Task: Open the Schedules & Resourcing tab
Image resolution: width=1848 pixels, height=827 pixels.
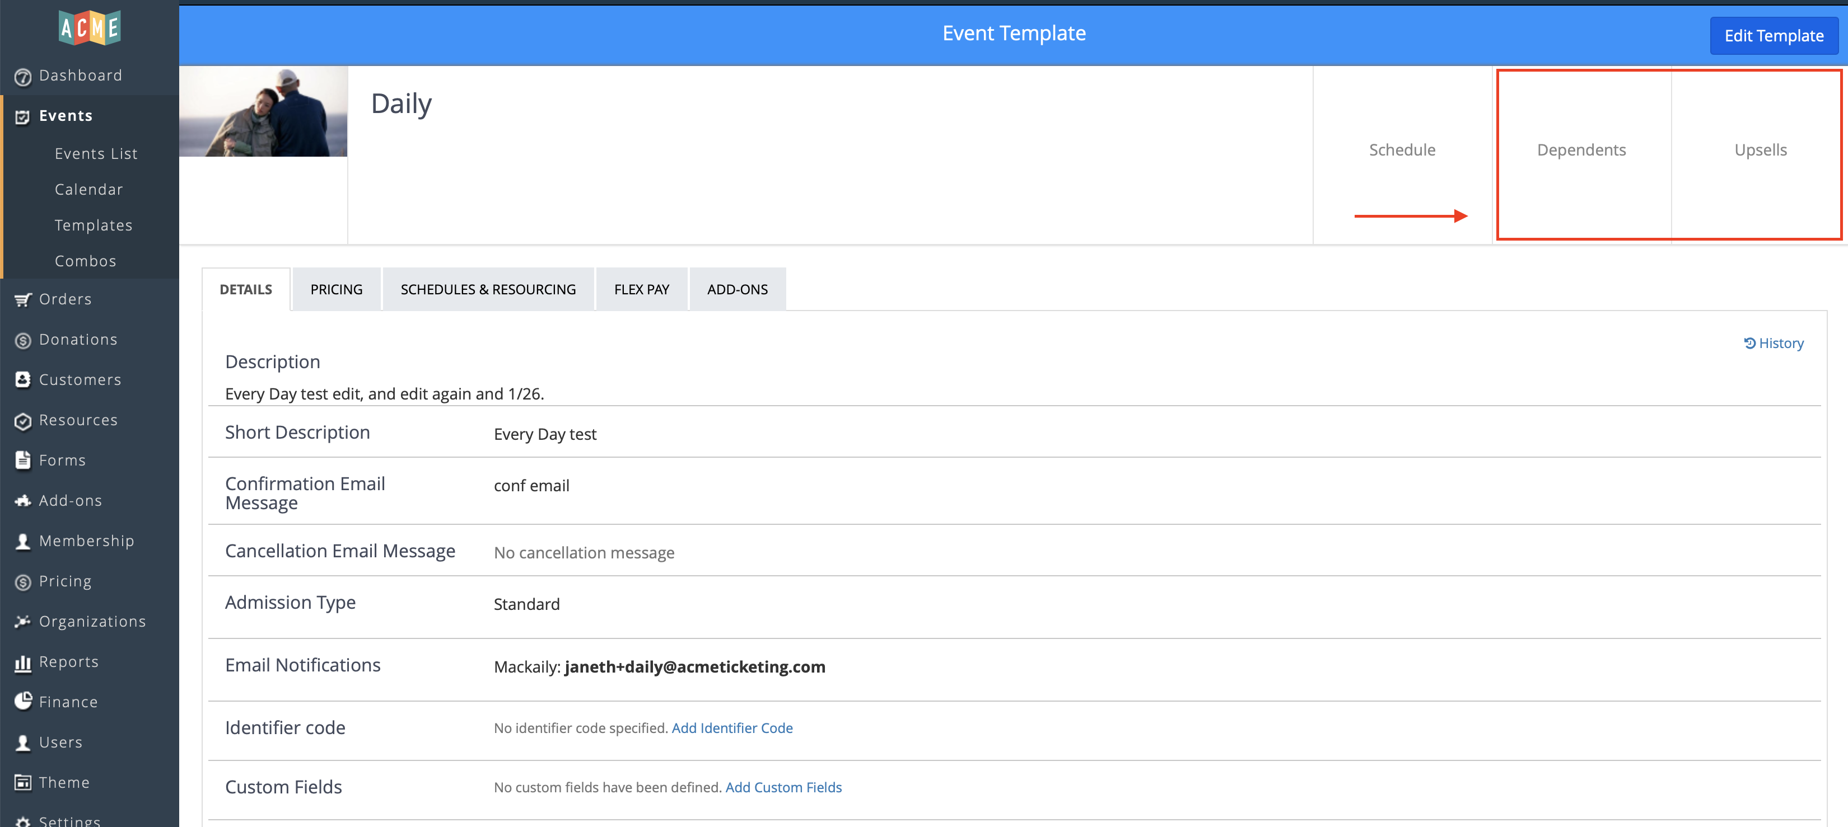Action: click(x=488, y=289)
